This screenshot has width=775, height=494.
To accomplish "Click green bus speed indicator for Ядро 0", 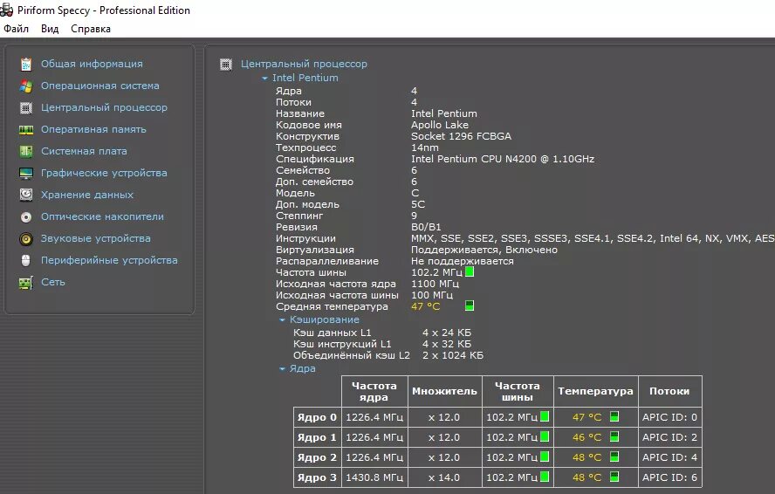I will coord(545,416).
